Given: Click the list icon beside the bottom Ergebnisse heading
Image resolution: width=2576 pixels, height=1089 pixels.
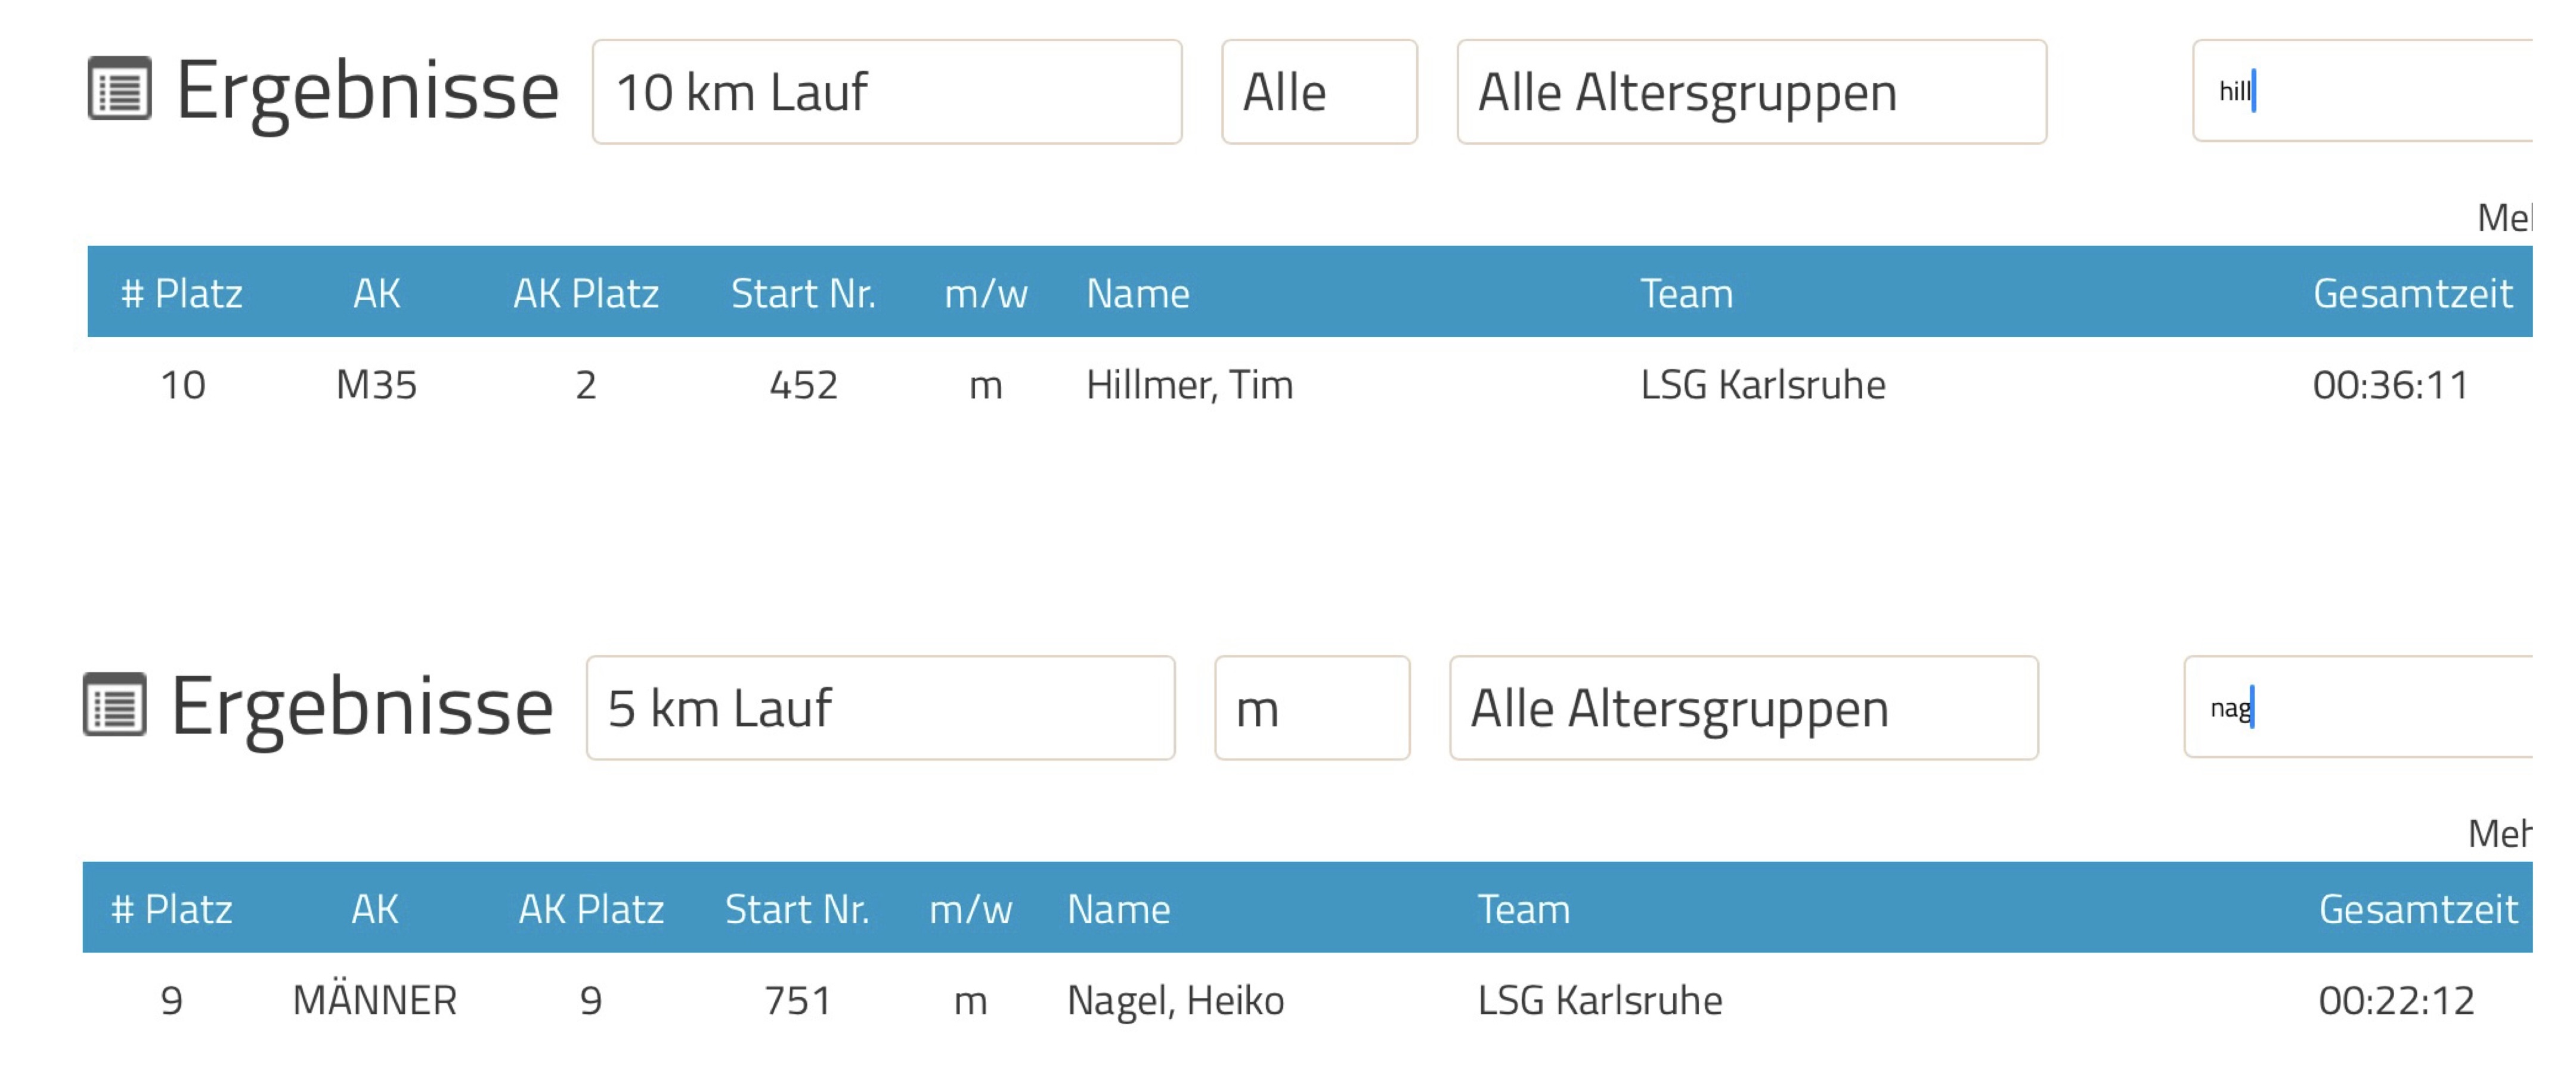Looking at the screenshot, I should 115,705.
